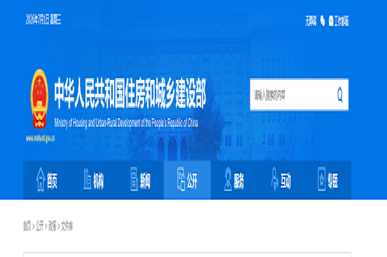Open the 互动 interaction navigation tab
The image size is (387, 257).
click(x=281, y=180)
